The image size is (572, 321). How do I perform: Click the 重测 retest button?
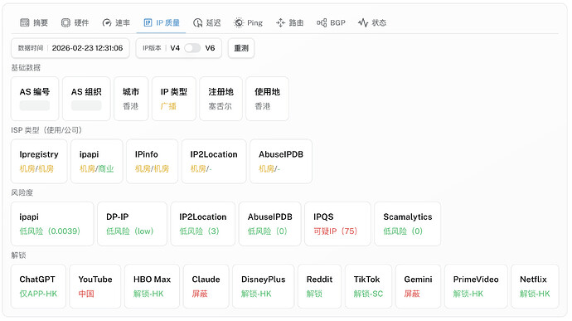coord(241,48)
